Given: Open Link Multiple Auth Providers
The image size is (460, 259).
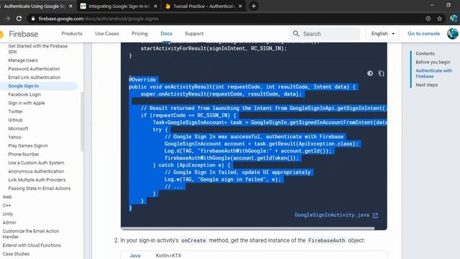Looking at the screenshot, I should click(37, 179).
